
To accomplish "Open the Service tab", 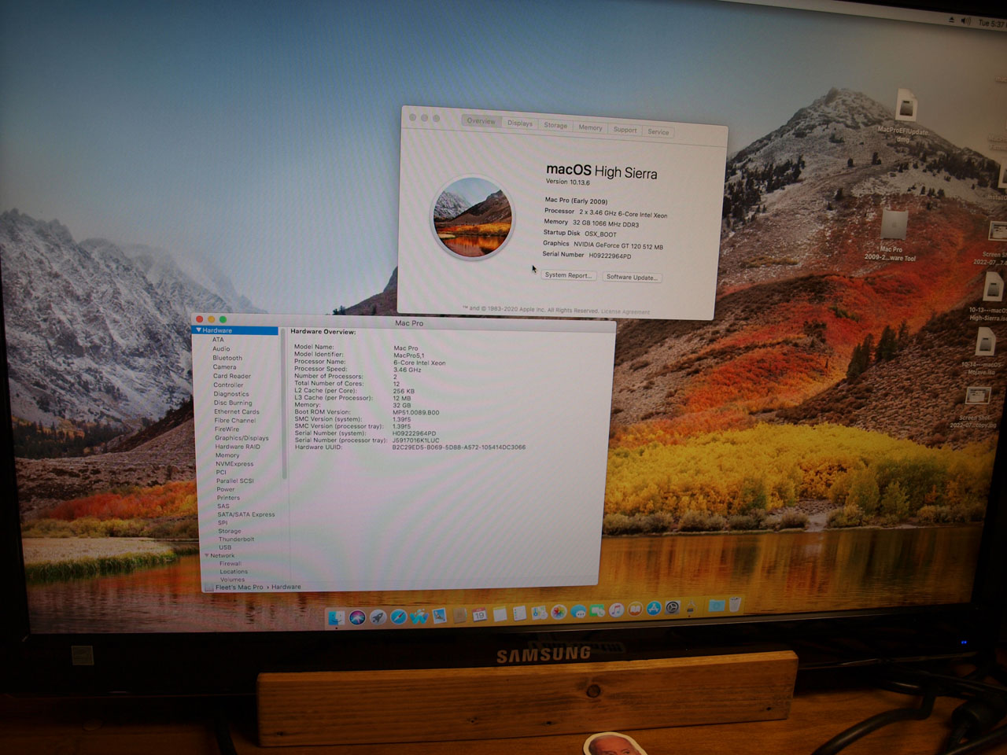I will [658, 132].
